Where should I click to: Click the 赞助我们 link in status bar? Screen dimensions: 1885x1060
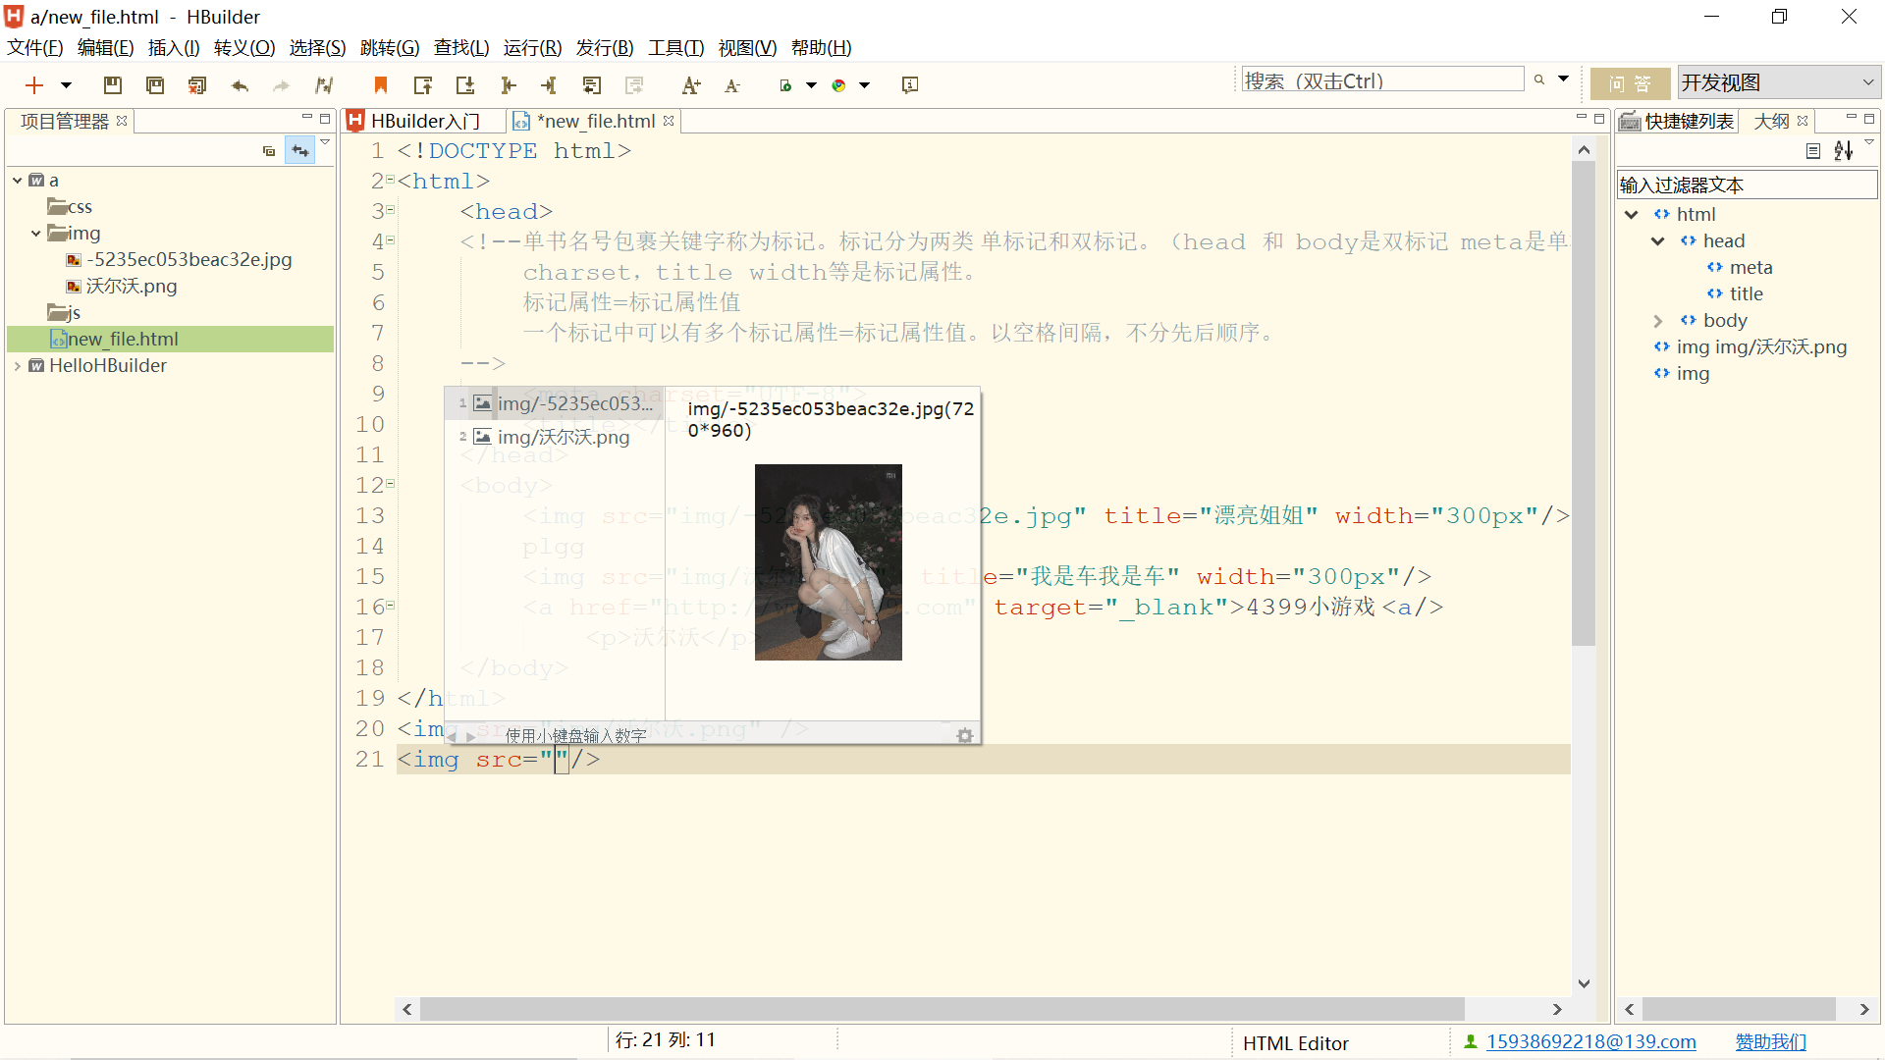click(x=1770, y=1042)
